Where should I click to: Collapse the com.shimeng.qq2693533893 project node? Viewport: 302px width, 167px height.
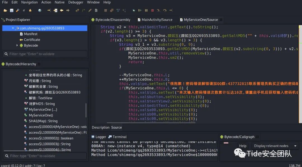pyautogui.click(x=13, y=28)
